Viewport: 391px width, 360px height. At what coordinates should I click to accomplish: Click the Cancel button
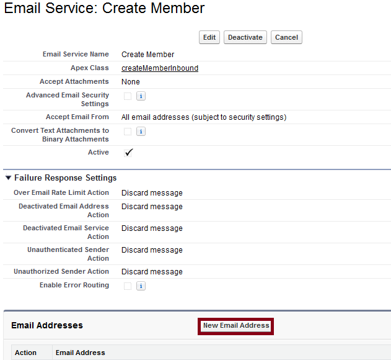click(286, 37)
